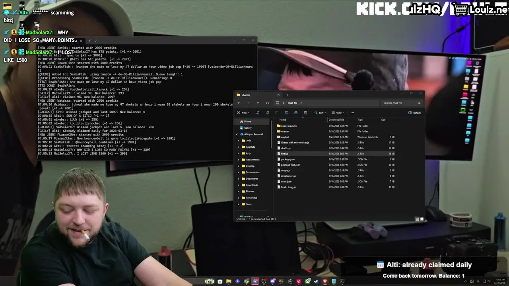The image size is (509, 286).
Task: Open Xbox app from taskbar
Action: tap(307, 281)
